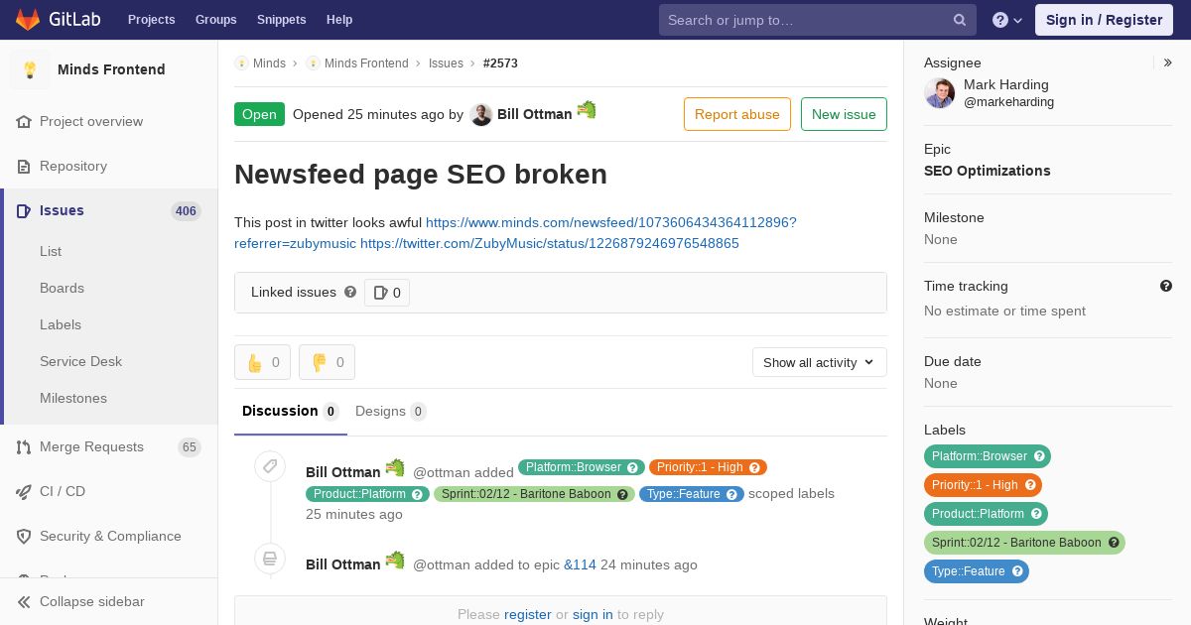This screenshot has height=625, width=1191.
Task: Click the thumbs up reaction button
Action: coord(262,362)
